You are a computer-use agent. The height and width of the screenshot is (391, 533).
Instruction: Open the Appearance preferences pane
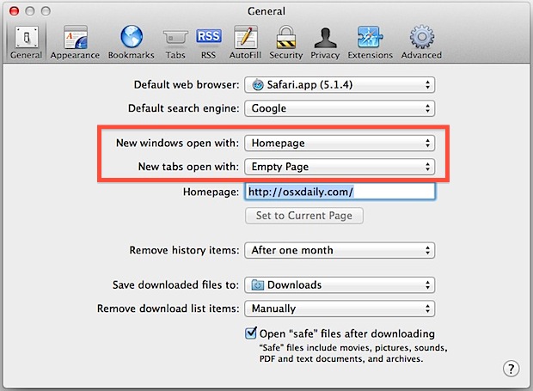tap(75, 42)
